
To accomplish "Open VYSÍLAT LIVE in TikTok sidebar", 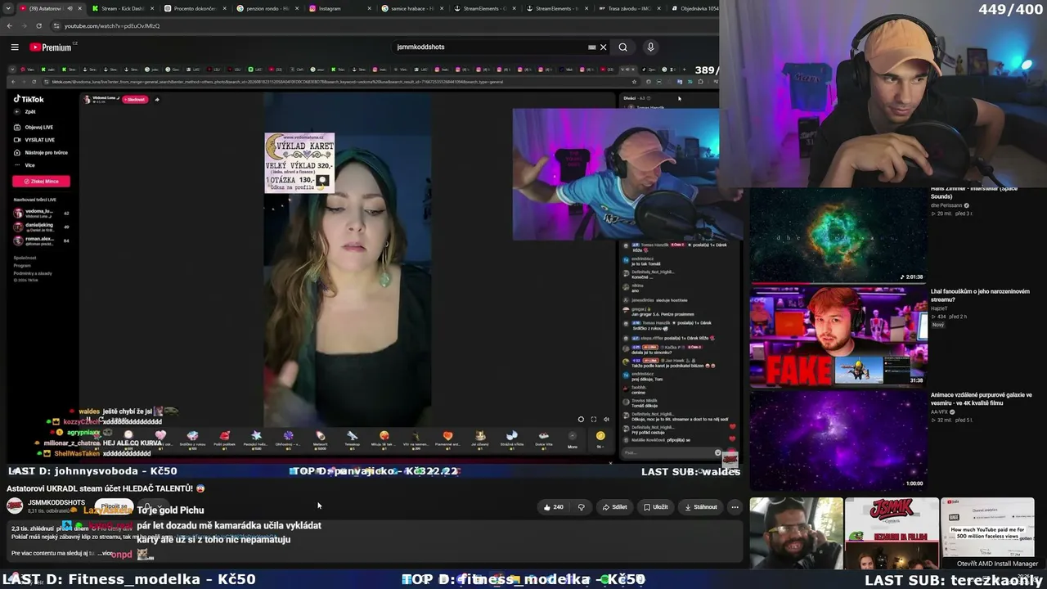I will point(34,140).
